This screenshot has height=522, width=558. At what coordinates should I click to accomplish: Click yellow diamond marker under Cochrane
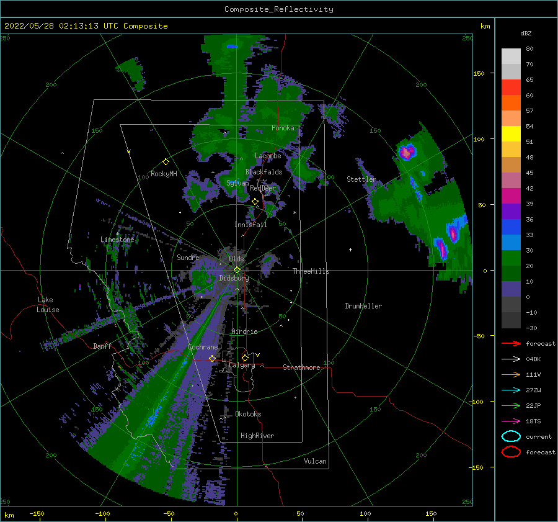pos(212,358)
